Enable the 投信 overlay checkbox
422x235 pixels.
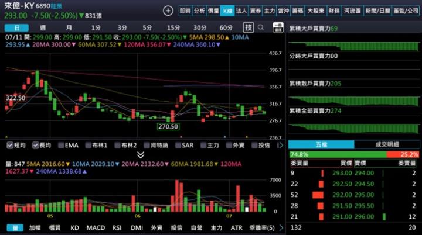coord(254,146)
